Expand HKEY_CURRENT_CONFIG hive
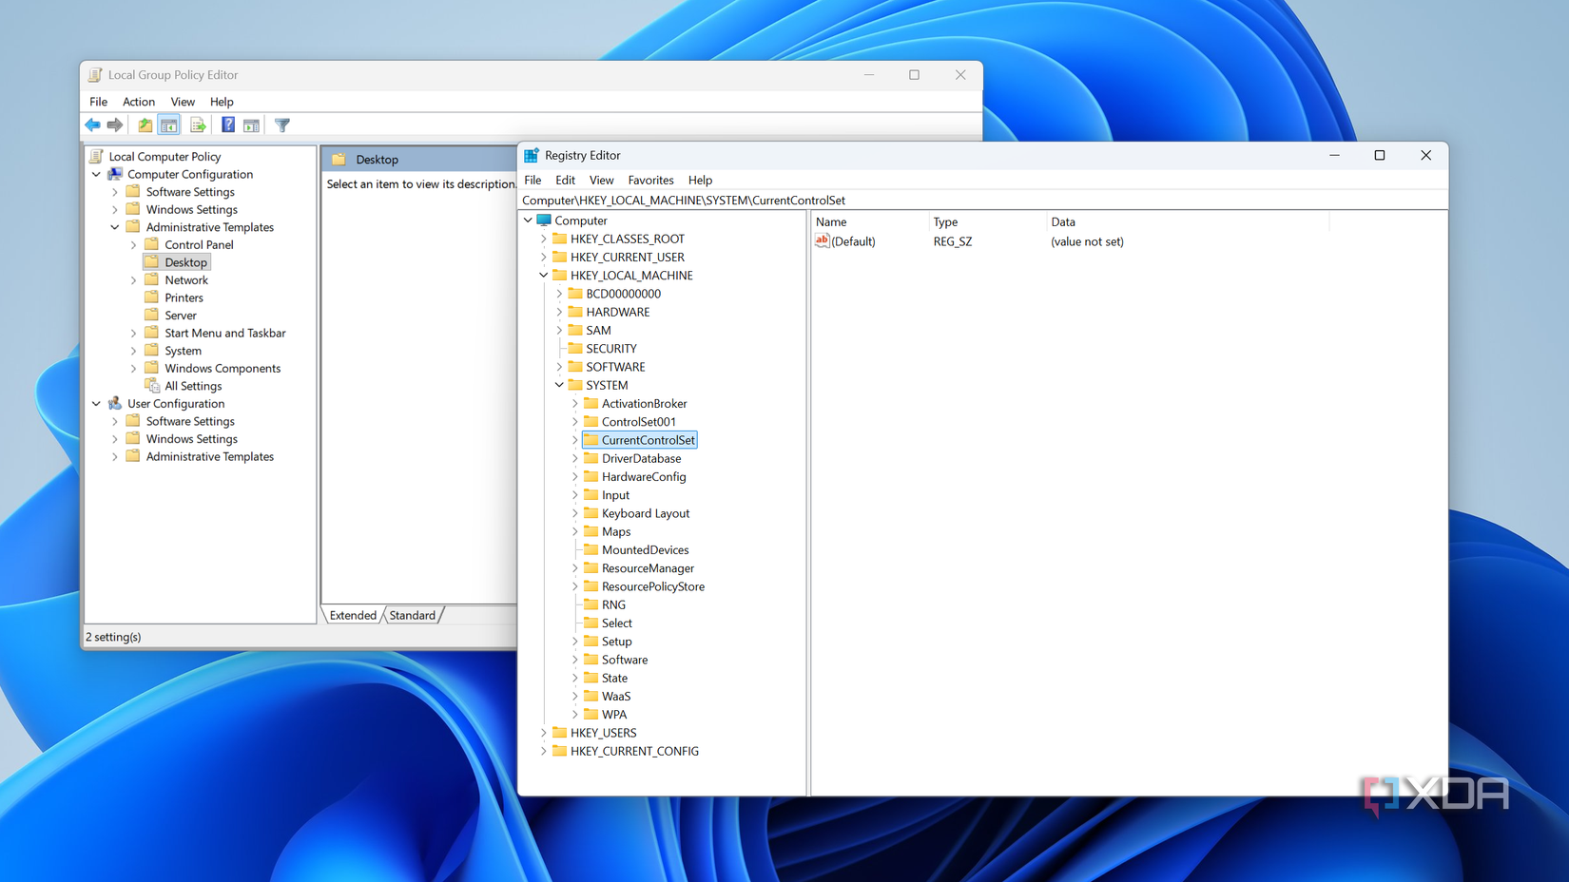 point(544,751)
